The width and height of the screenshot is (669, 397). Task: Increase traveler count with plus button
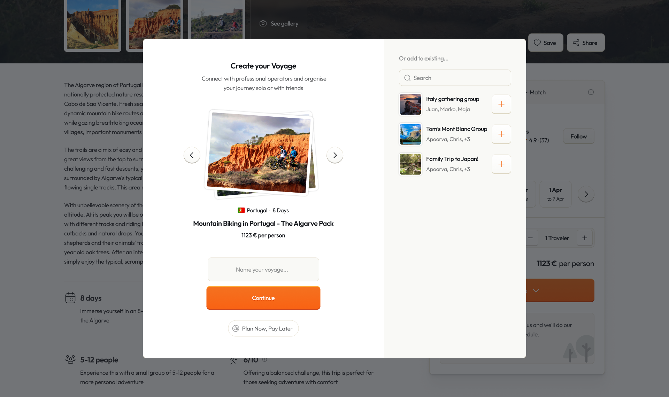tap(584, 238)
